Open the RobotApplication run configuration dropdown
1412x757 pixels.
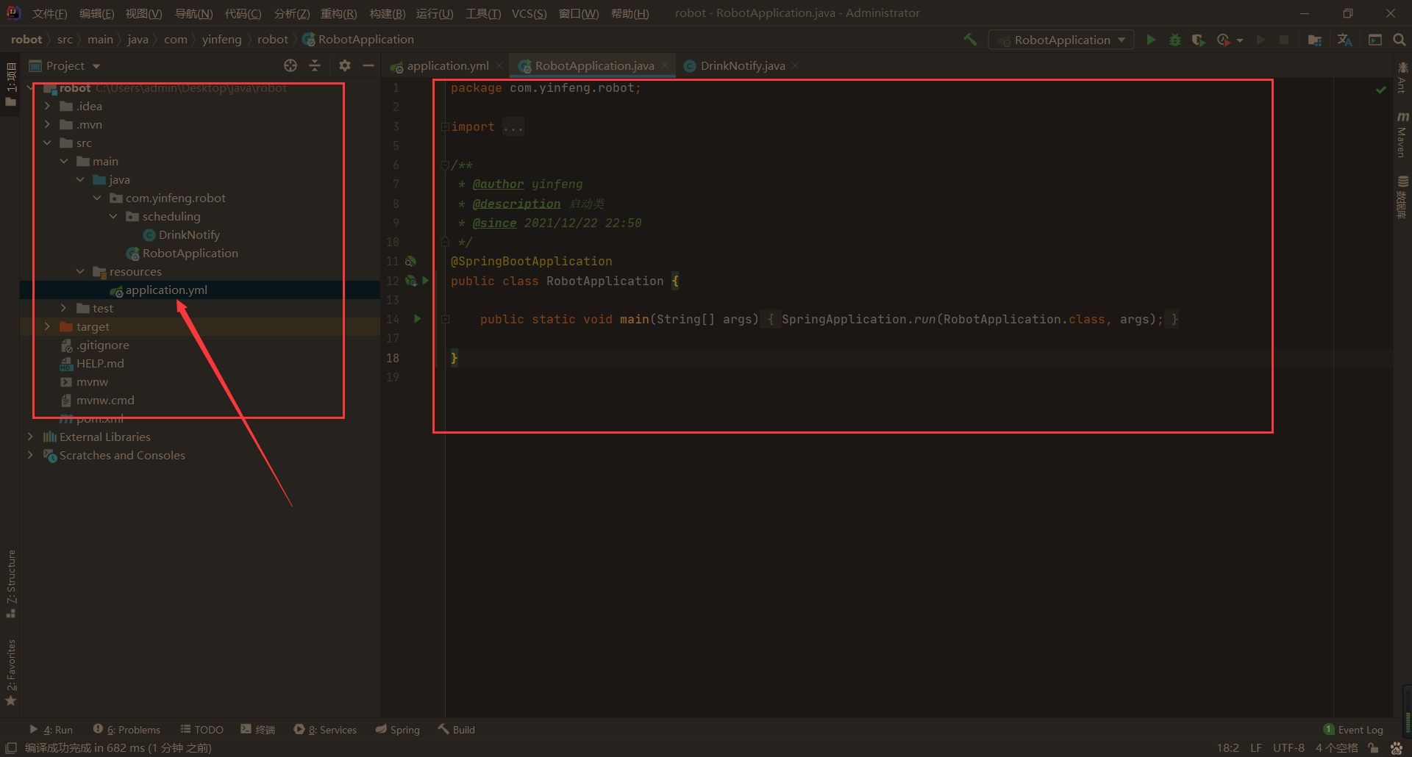tap(1061, 40)
